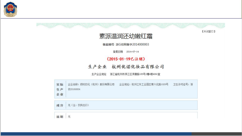This screenshot has width=242, height=136.
Task: Select the product title 素派温润还幼嫩红霜
Action: tap(126, 36)
